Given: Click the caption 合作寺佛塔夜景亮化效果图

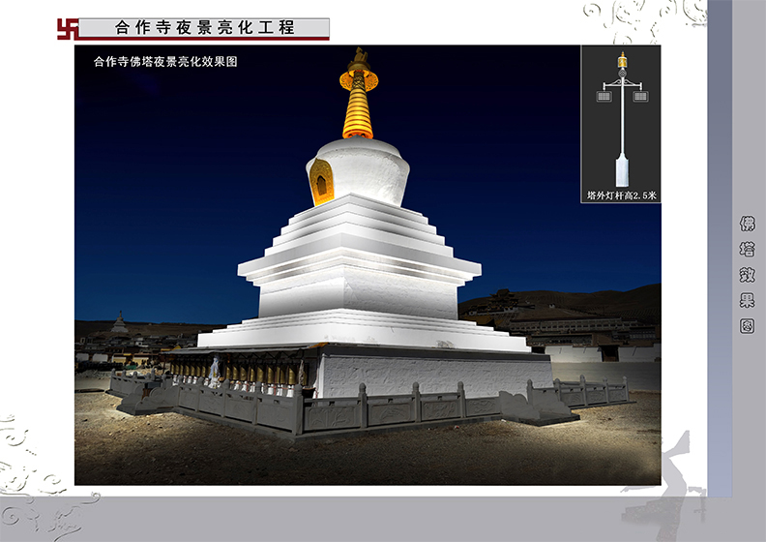Looking at the screenshot, I should (x=165, y=62).
